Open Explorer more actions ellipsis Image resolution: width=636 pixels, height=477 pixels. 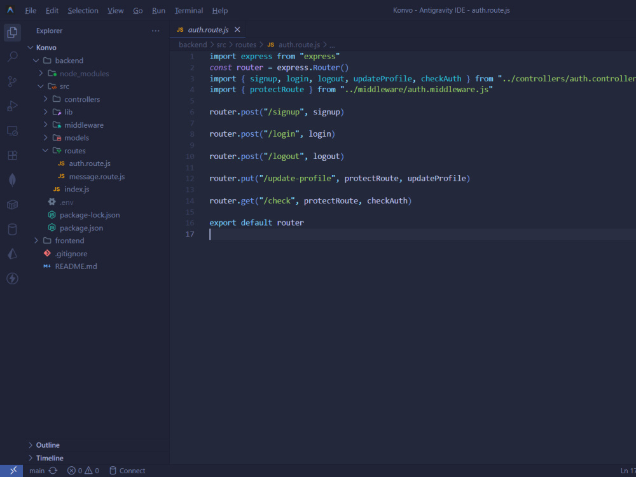pyautogui.click(x=155, y=31)
